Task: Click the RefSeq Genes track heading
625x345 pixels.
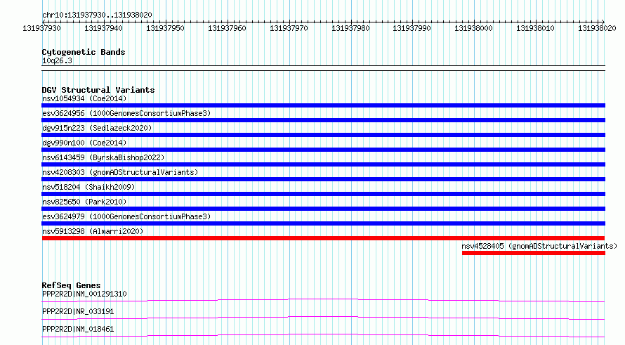Action: pos(71,285)
